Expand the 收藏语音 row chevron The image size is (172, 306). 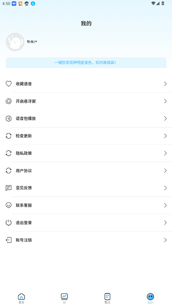click(x=165, y=84)
